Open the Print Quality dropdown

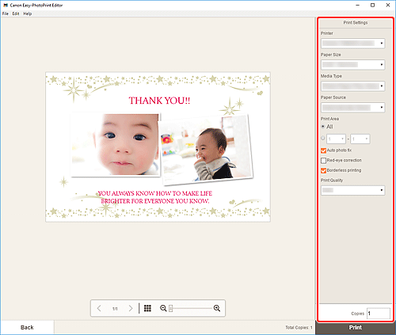click(x=352, y=190)
